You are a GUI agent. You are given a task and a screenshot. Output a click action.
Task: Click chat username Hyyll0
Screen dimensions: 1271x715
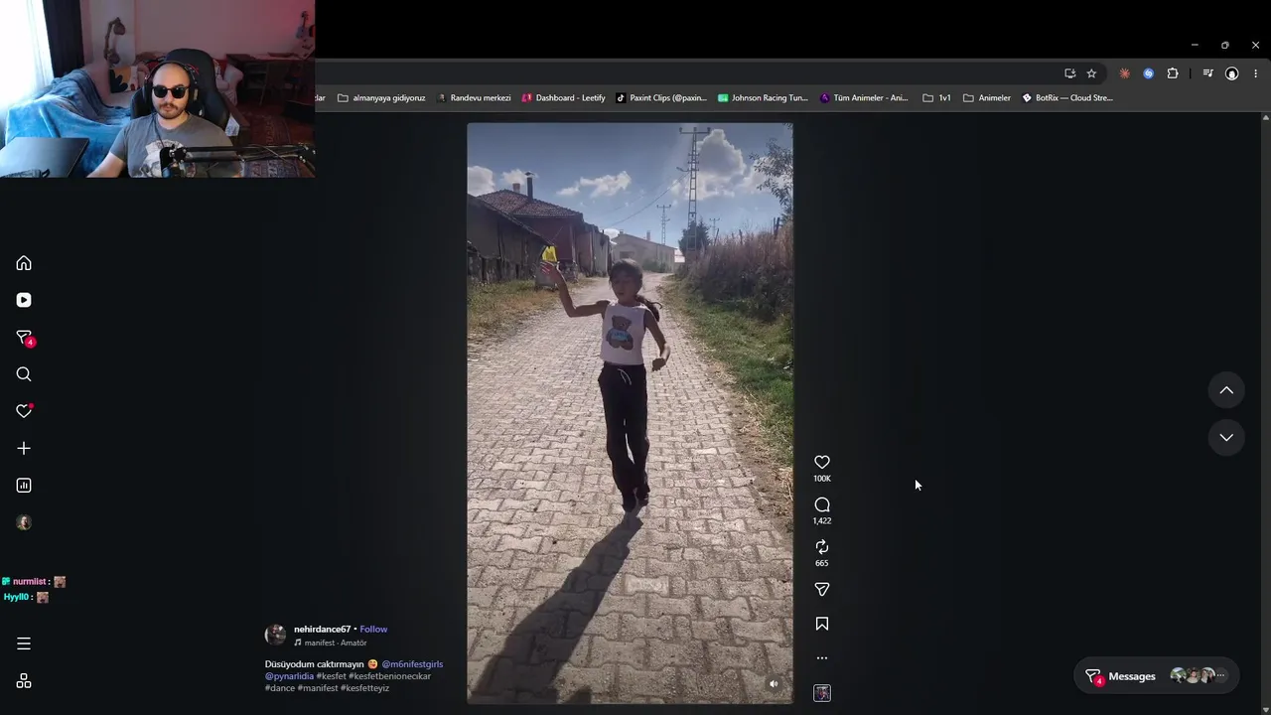click(16, 597)
